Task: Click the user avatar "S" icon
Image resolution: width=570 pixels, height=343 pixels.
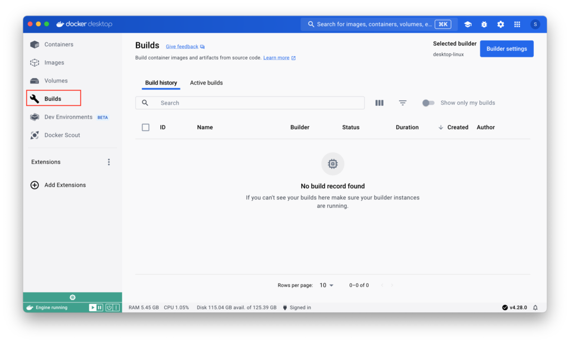Action: point(535,24)
